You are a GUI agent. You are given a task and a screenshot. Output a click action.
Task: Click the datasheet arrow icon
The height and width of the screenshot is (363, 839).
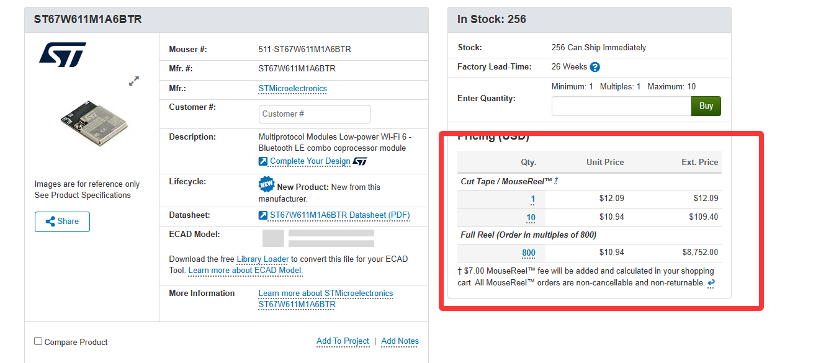click(263, 215)
